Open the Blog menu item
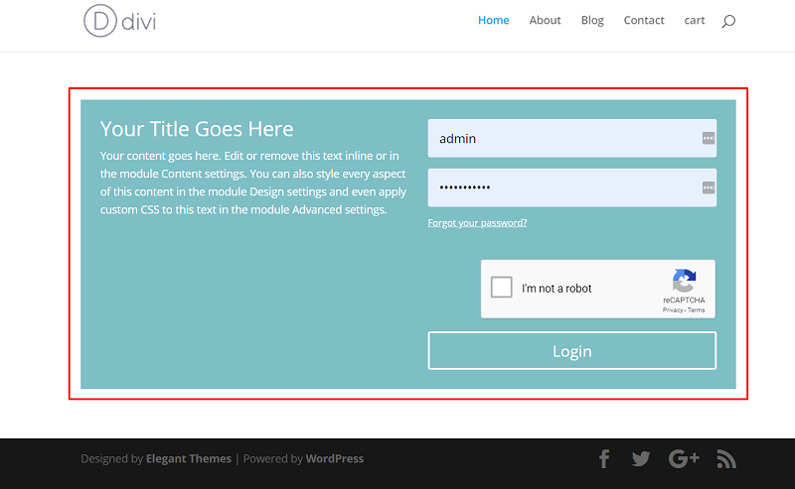This screenshot has height=489, width=795. [592, 20]
